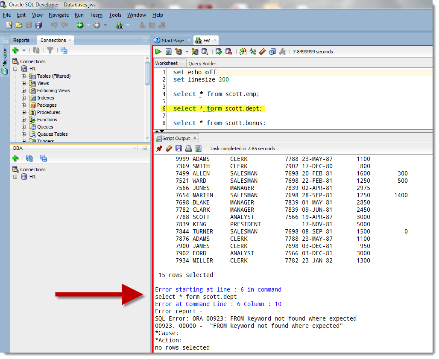
Task: Select the Packages node in connection tree
Action: tap(47, 105)
